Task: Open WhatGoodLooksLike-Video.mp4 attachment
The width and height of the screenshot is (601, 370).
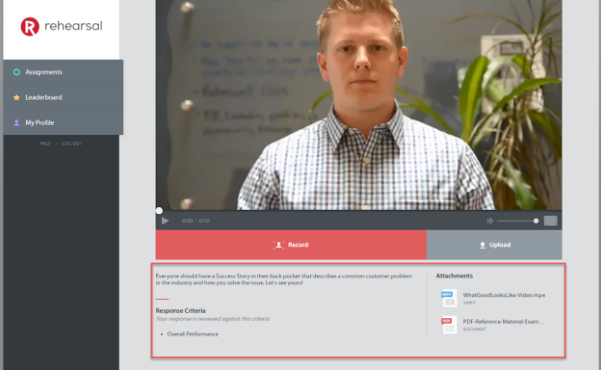Action: coord(503,295)
